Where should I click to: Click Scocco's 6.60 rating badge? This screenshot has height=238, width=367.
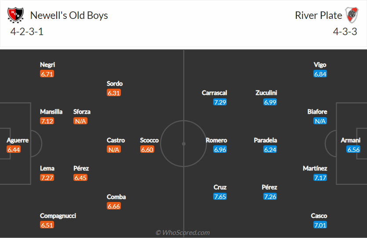(x=147, y=150)
